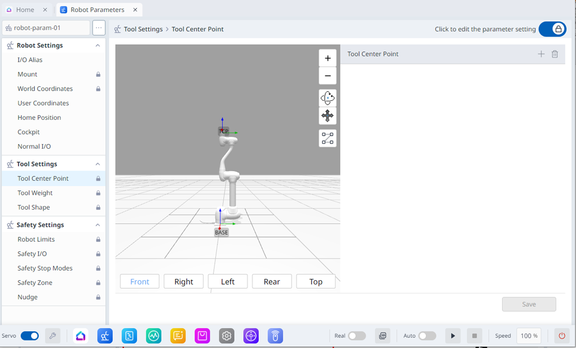
Task: Select the rotate view icon in the 3D viewer
Action: click(x=327, y=98)
